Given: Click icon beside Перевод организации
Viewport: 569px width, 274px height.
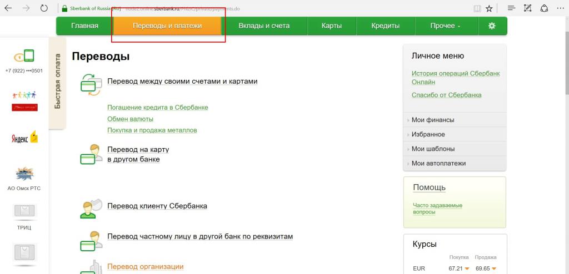Looking at the screenshot, I should 91,267.
